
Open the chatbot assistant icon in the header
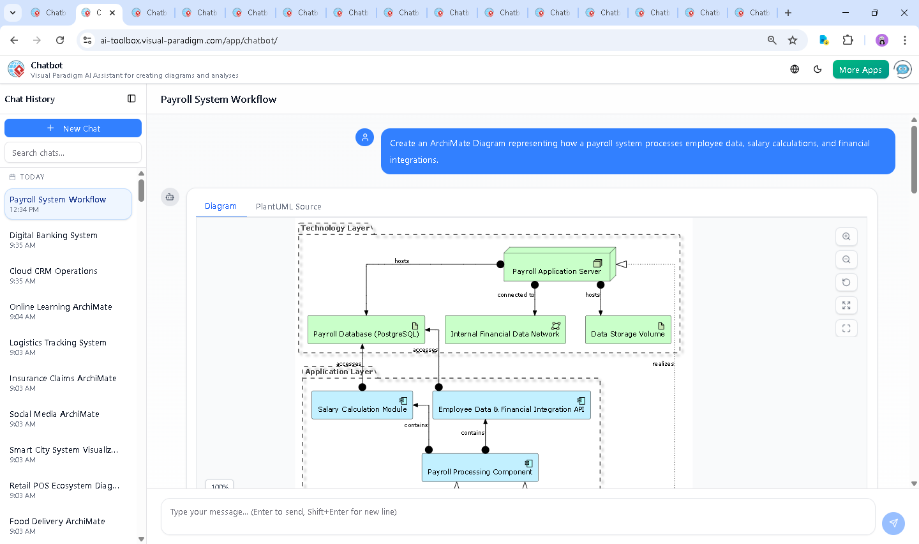902,69
